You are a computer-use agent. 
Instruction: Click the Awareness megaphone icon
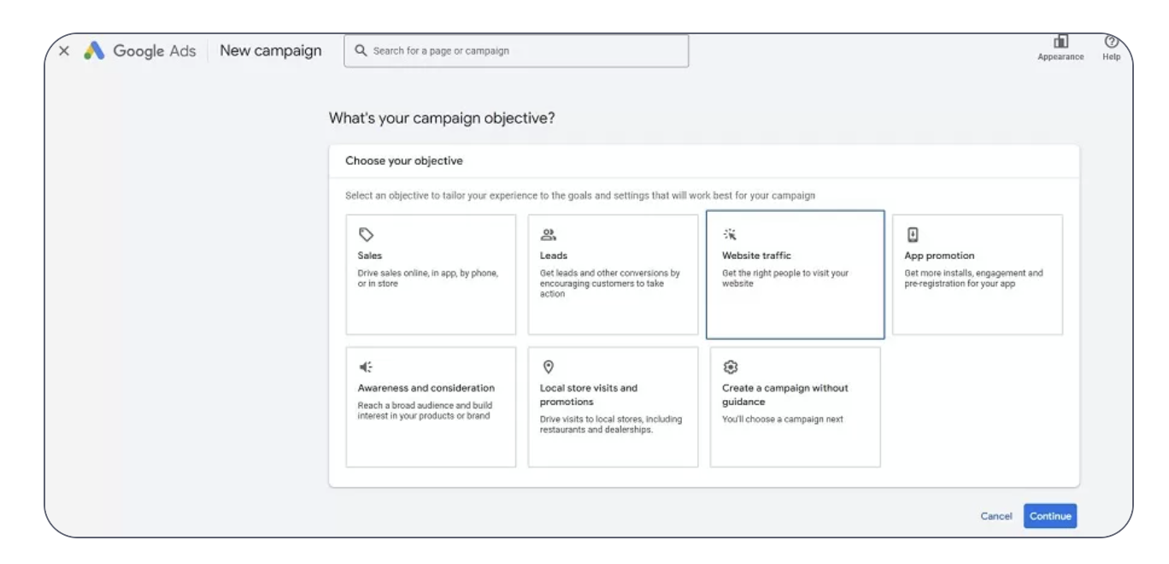366,367
